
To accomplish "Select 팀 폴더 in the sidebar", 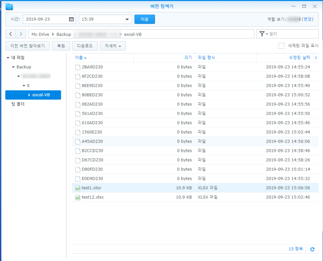I will click(18, 104).
